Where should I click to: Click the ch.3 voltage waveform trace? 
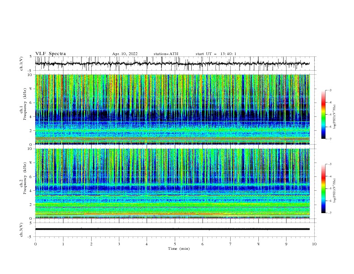point(172,229)
